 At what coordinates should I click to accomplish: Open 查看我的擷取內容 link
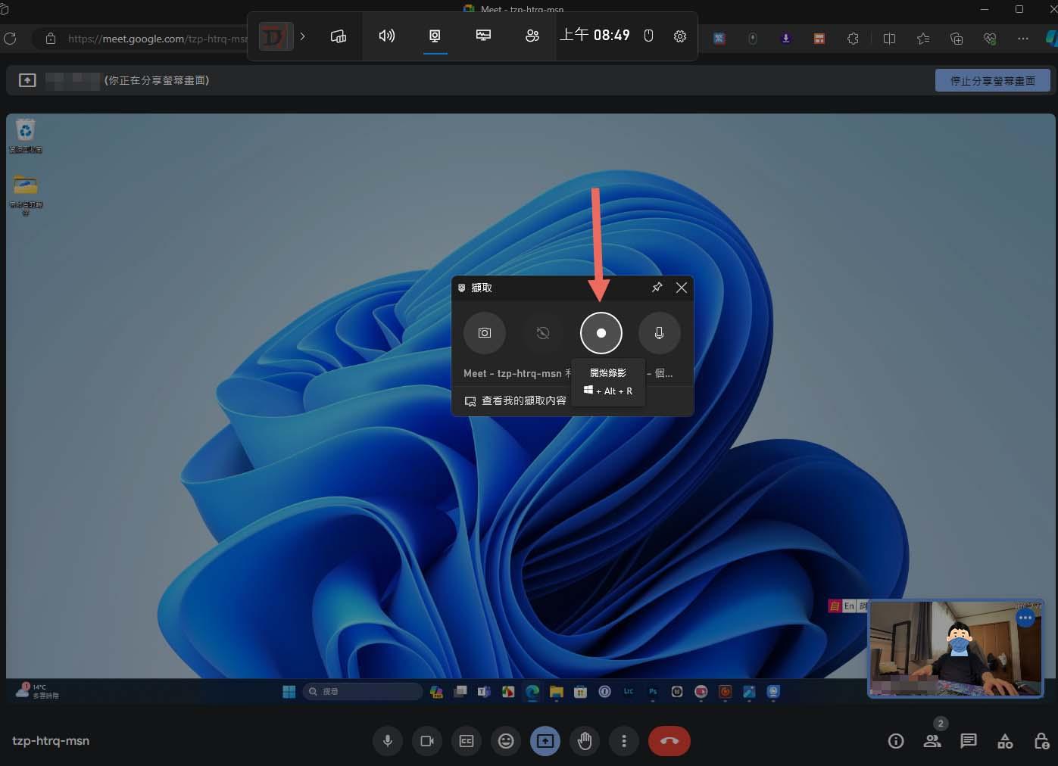(516, 400)
